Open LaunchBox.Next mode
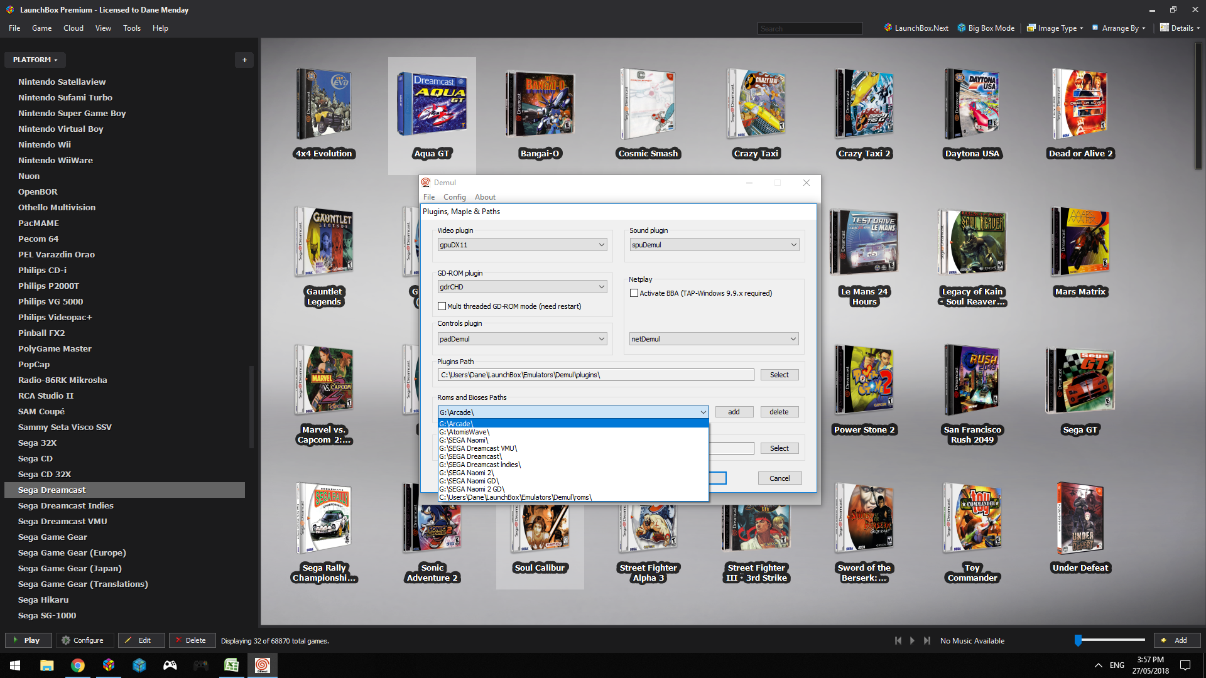Screen dimensions: 1206x678 pos(916,28)
